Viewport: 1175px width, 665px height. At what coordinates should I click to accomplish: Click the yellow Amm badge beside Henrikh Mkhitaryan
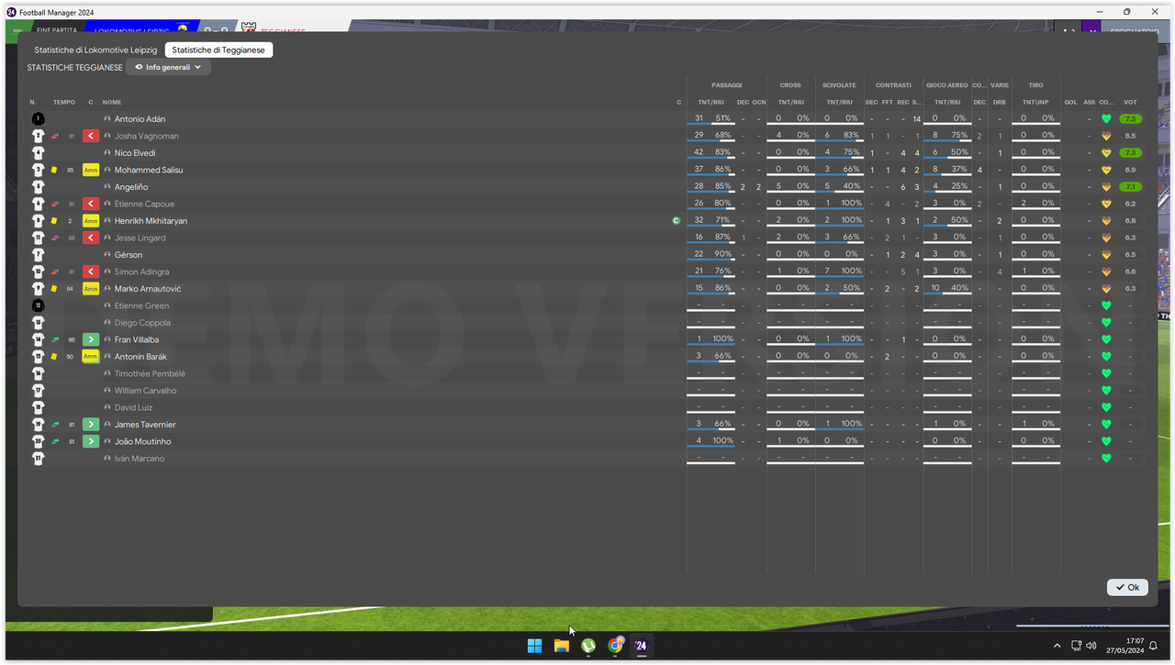[x=91, y=221]
